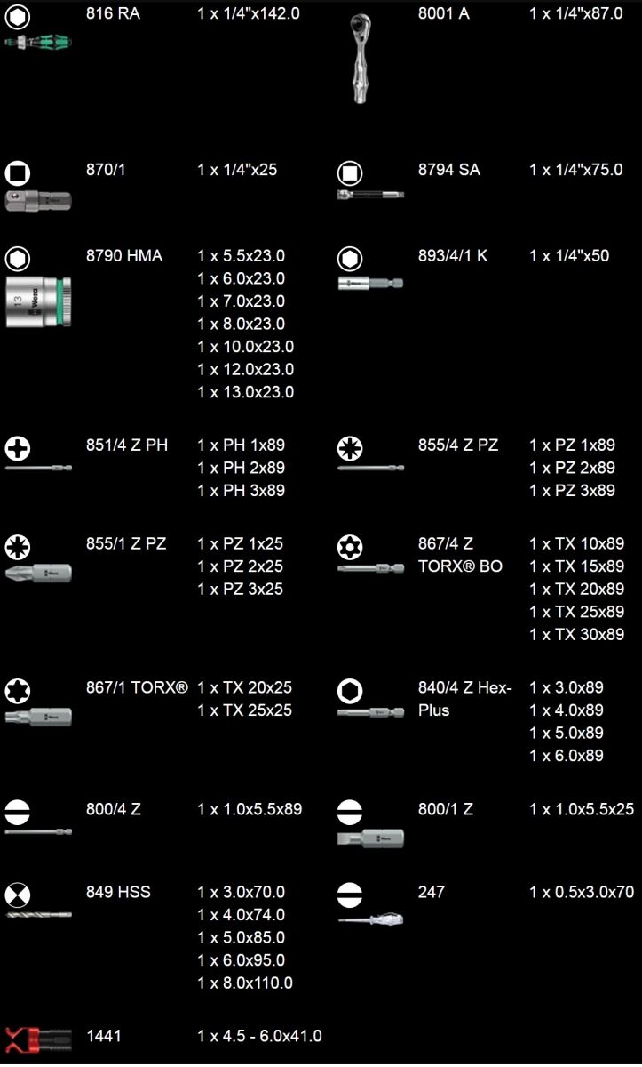The width and height of the screenshot is (642, 1067).
Task: Click the 1 x 4.5 - 6.0x41.0 specification
Action: click(x=259, y=1036)
